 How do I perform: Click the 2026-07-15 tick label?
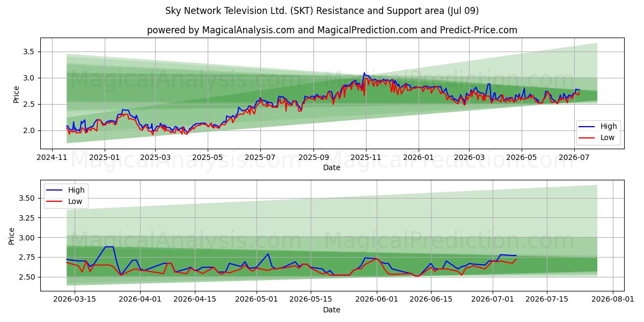[547, 299]
